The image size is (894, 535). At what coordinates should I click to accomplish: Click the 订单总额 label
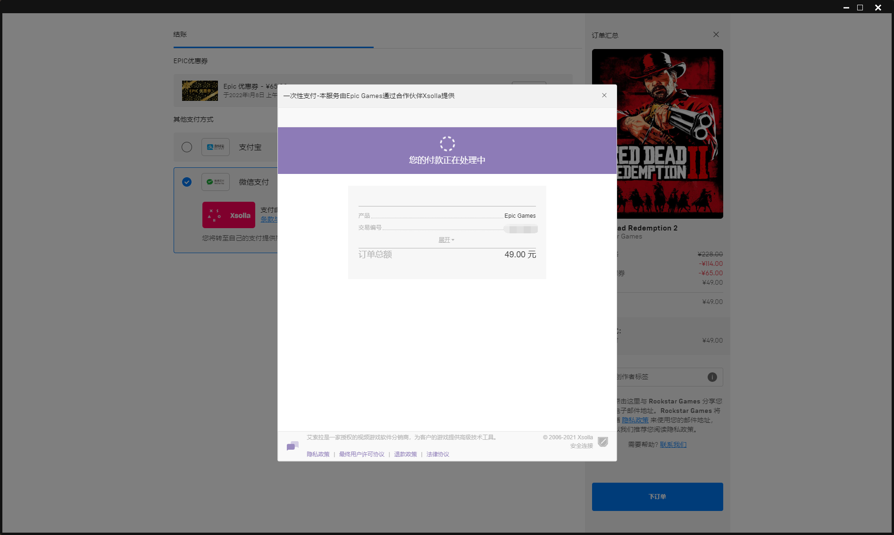pos(375,255)
